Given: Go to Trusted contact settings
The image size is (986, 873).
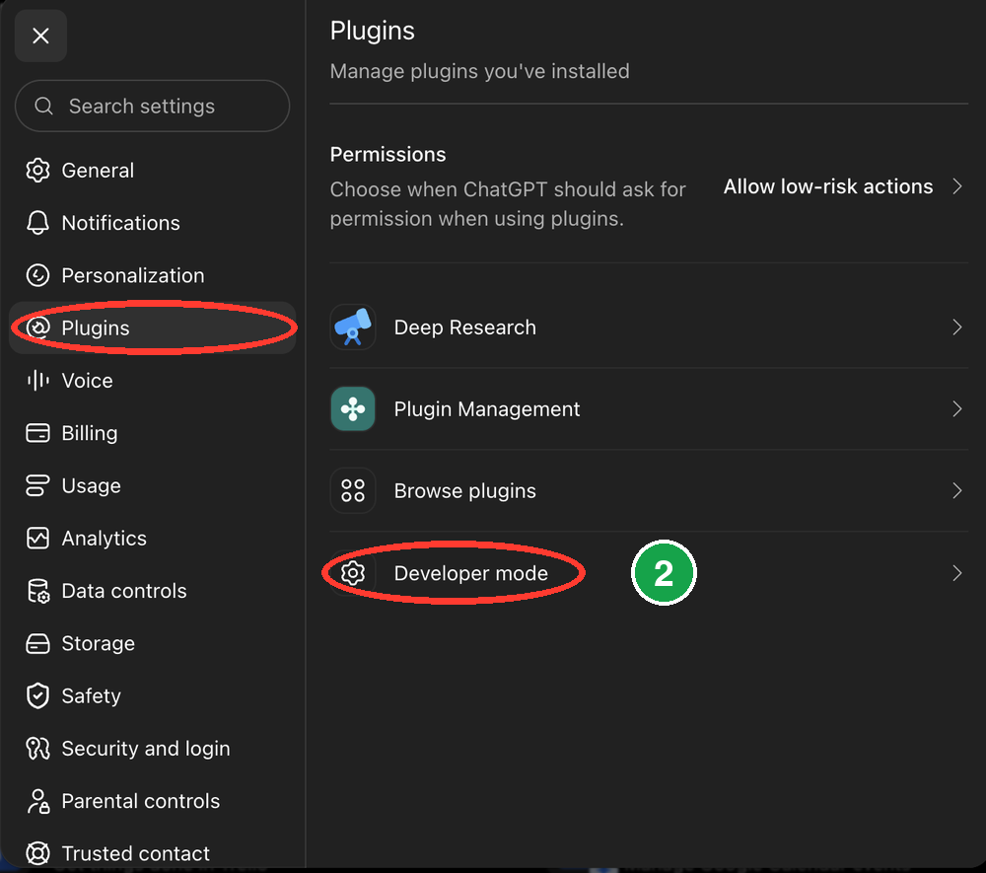Looking at the screenshot, I should pos(152,853).
